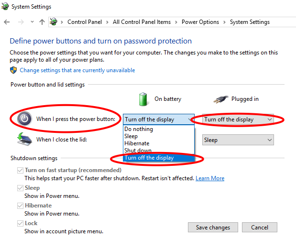The image size is (296, 239).
Task: Toggle the Hibernate power menu checkbox
Action: pos(20,206)
